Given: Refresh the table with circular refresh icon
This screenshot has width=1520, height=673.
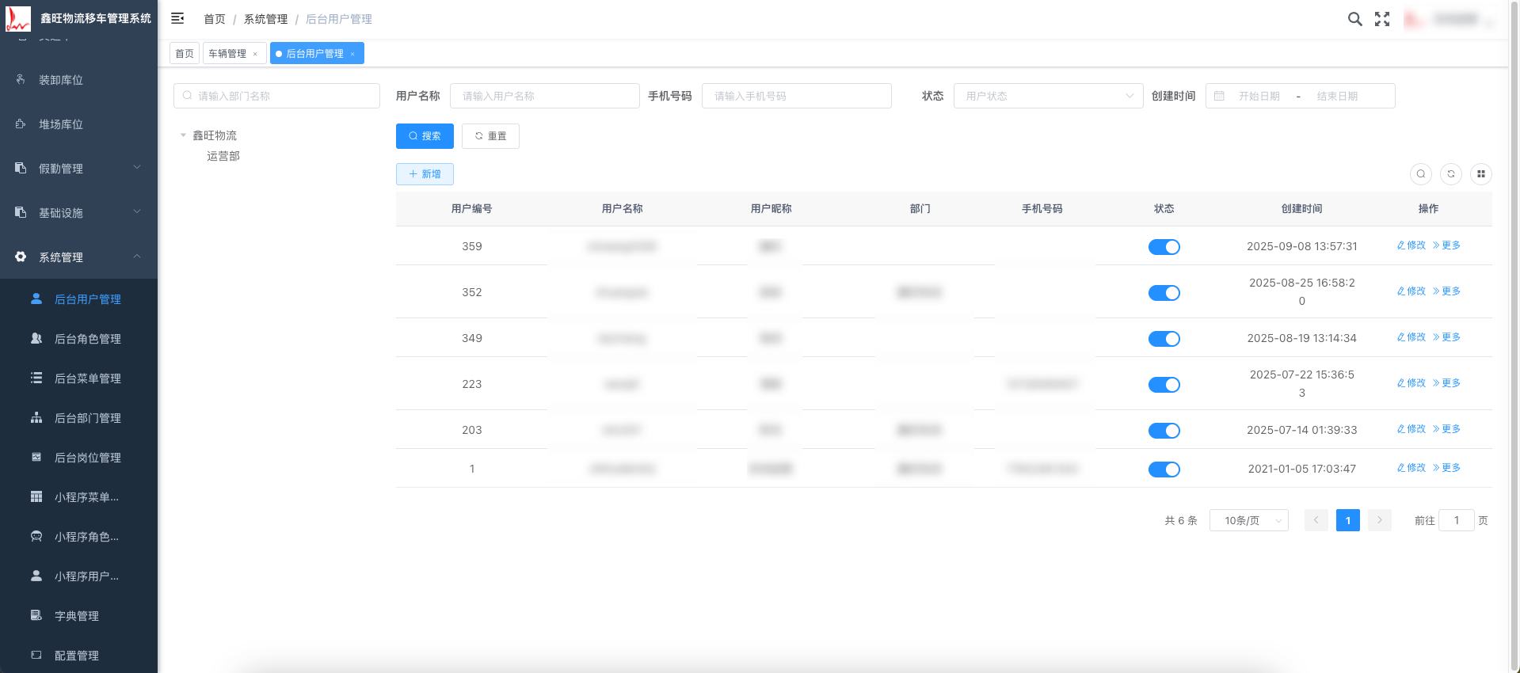Looking at the screenshot, I should tap(1451, 174).
